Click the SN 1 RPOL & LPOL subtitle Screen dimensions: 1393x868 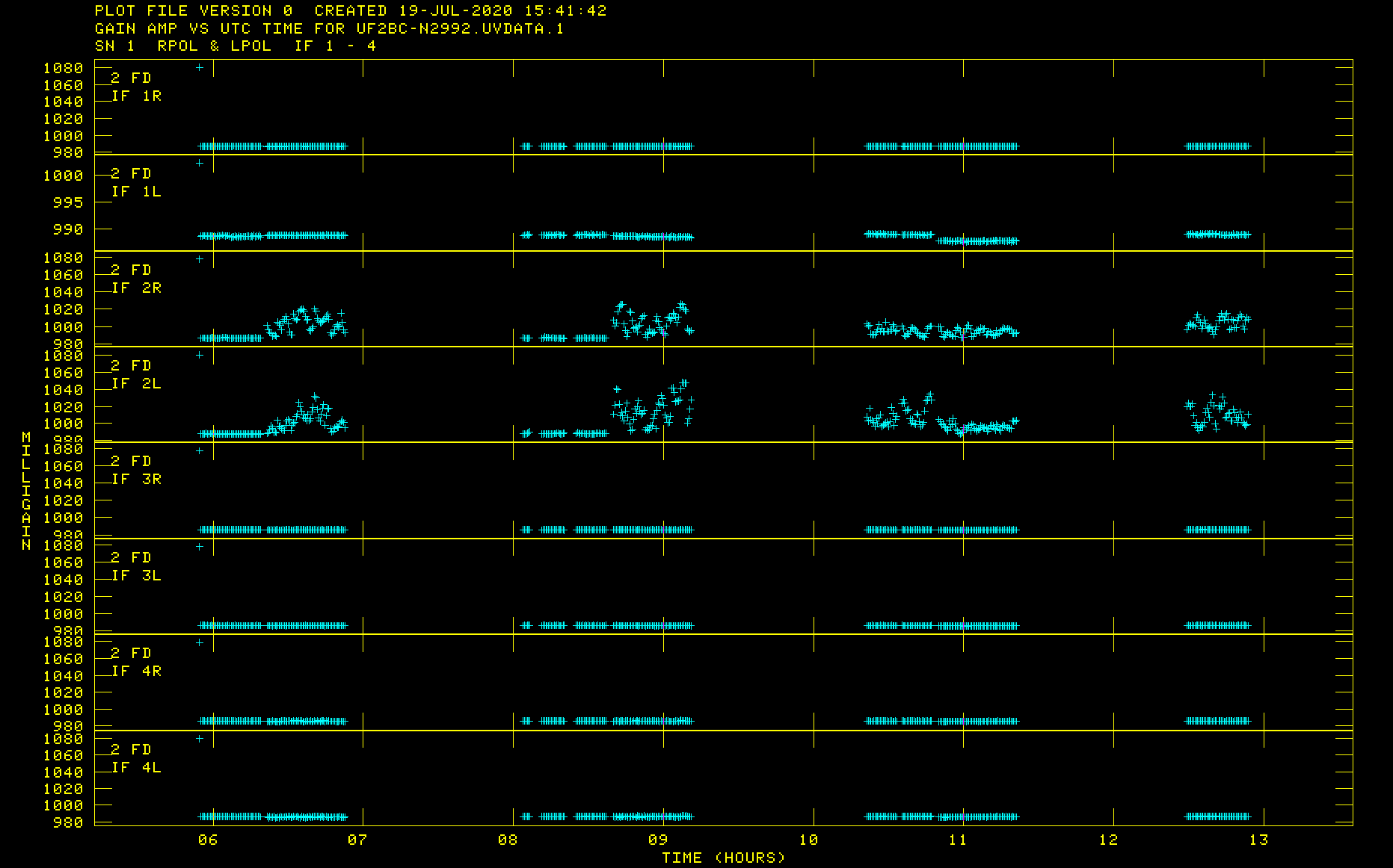tap(235, 46)
